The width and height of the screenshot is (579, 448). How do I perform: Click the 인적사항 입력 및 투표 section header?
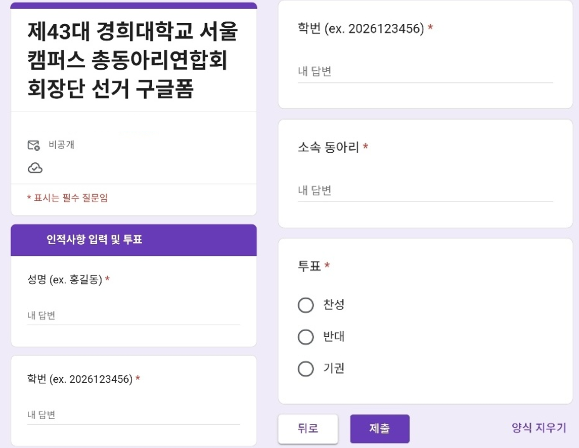[x=95, y=240]
